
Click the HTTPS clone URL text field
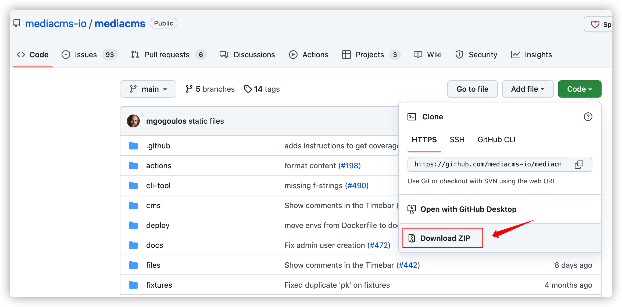[487, 165]
